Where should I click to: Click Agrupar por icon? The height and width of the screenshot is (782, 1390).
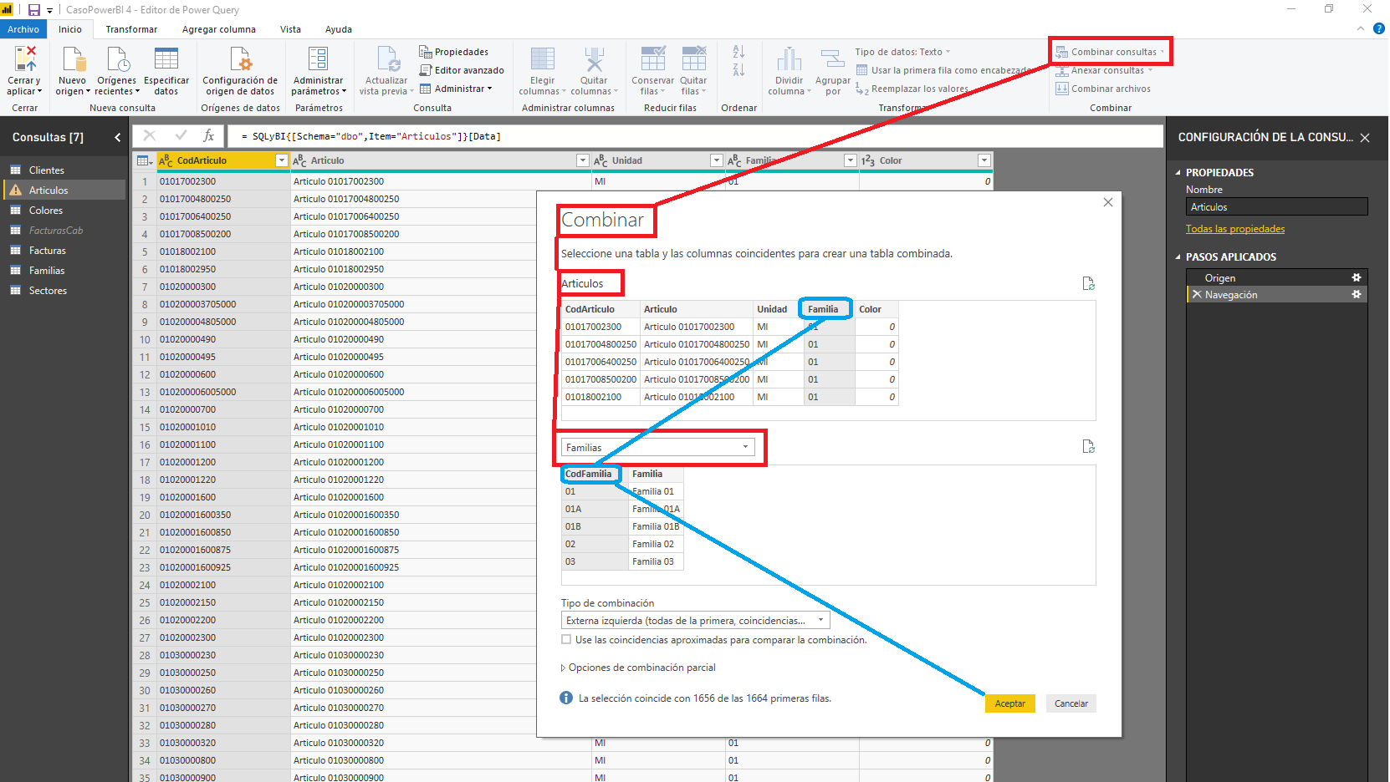(832, 59)
